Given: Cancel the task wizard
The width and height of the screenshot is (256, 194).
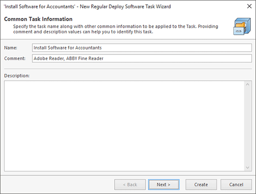Looking at the screenshot, I should click(236, 184).
